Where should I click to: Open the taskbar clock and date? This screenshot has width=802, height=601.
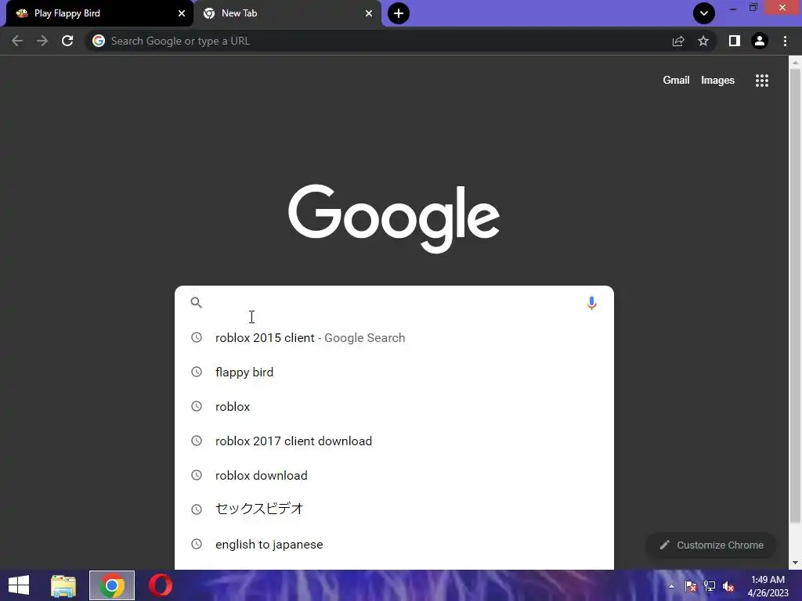[768, 586]
